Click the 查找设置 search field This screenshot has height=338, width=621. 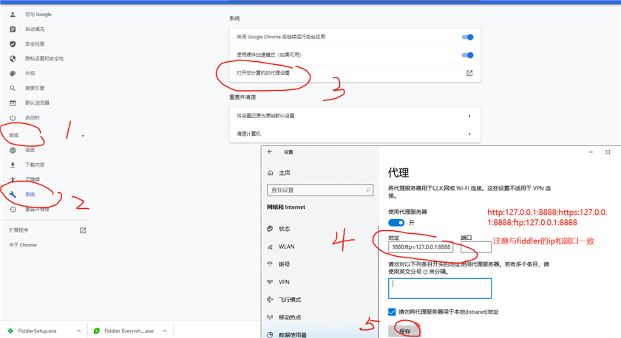click(320, 190)
